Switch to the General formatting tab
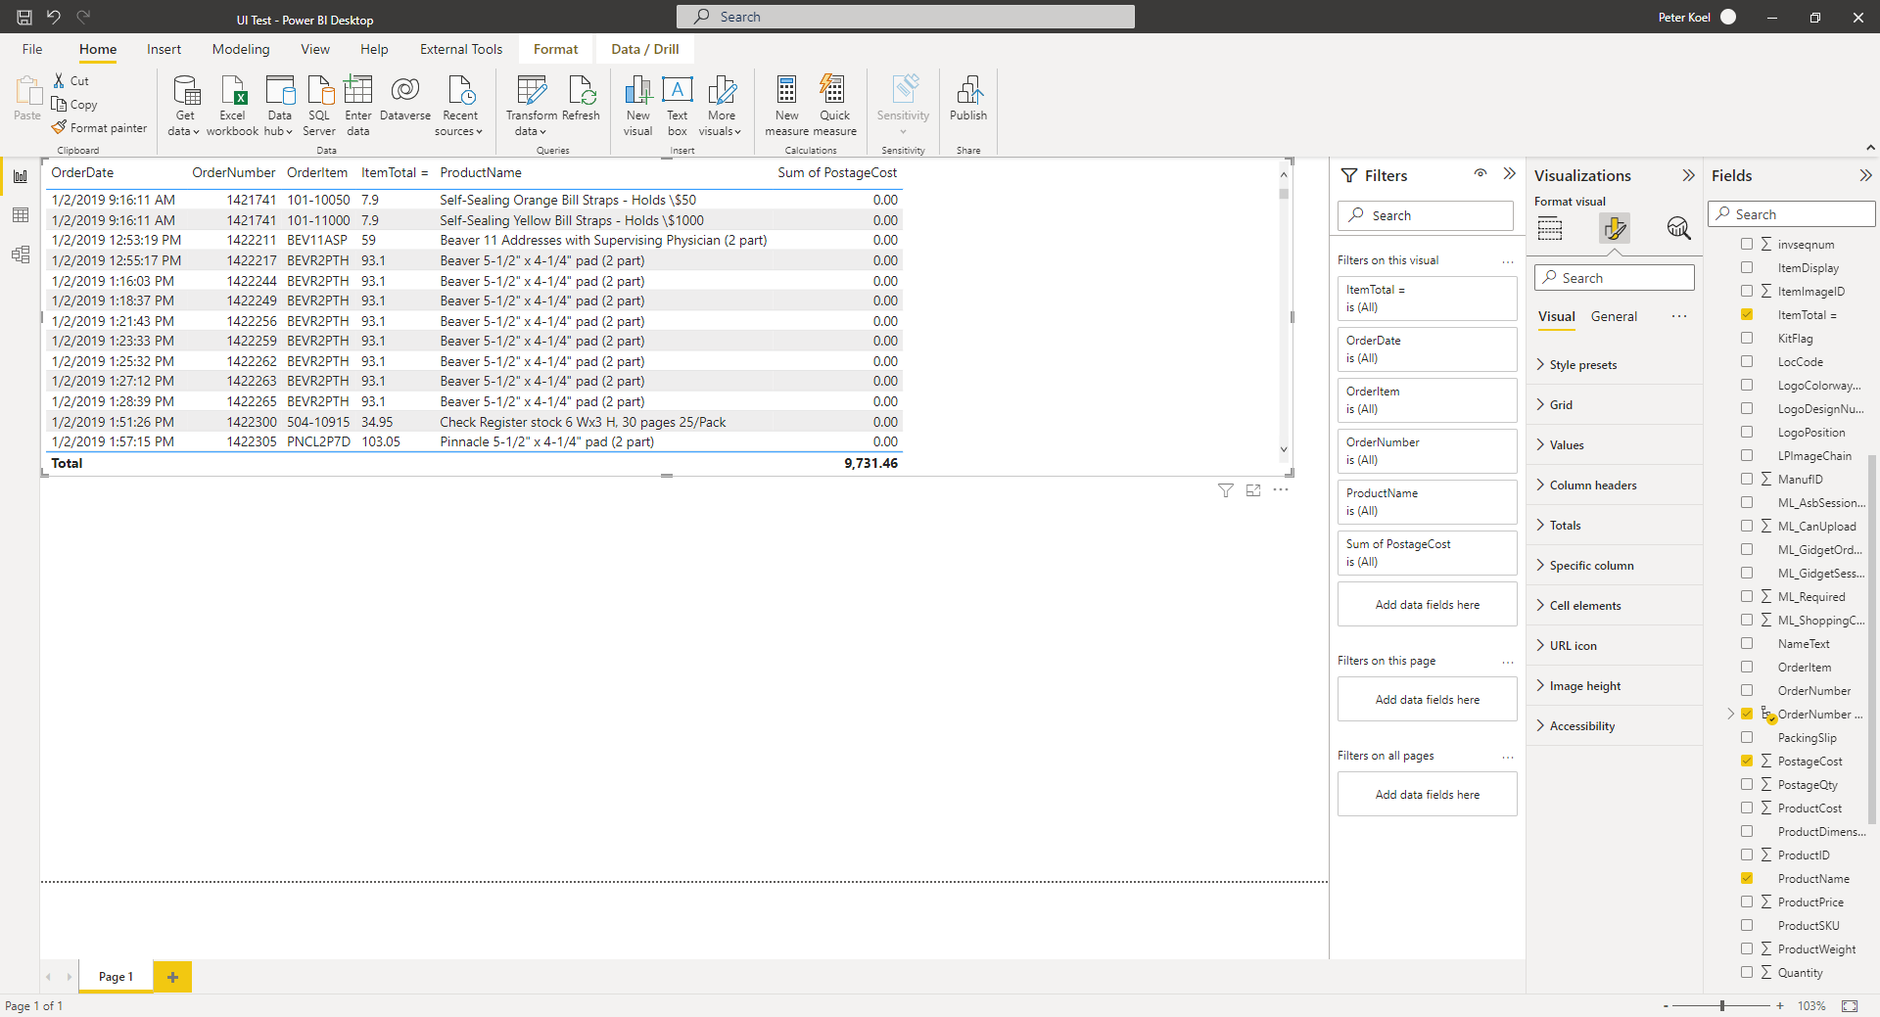Viewport: 1880px width, 1017px height. (1614, 316)
